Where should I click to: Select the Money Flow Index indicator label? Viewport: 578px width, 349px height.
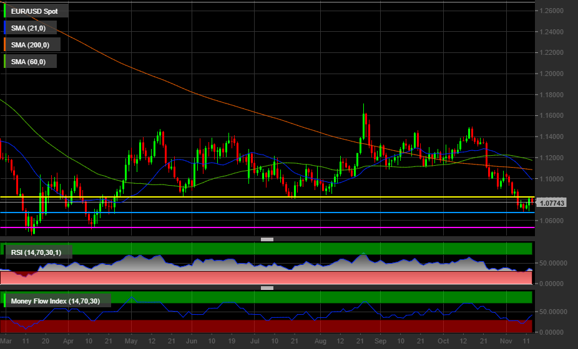pos(59,301)
